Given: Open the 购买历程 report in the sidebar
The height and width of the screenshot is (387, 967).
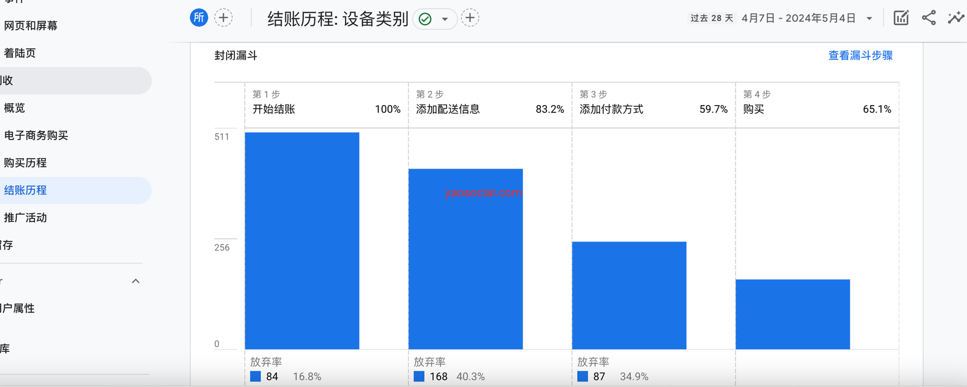Looking at the screenshot, I should pyautogui.click(x=25, y=163).
